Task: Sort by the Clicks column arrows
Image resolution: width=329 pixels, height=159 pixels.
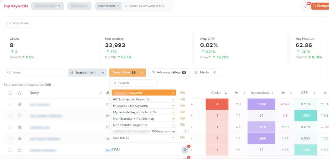Action: [x=226, y=93]
